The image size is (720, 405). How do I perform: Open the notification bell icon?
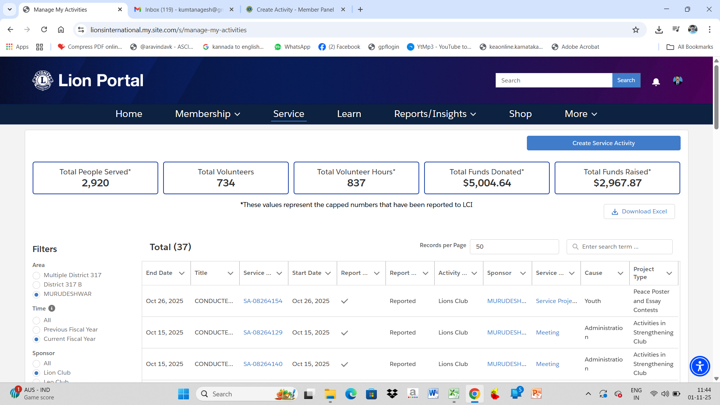pos(655,81)
